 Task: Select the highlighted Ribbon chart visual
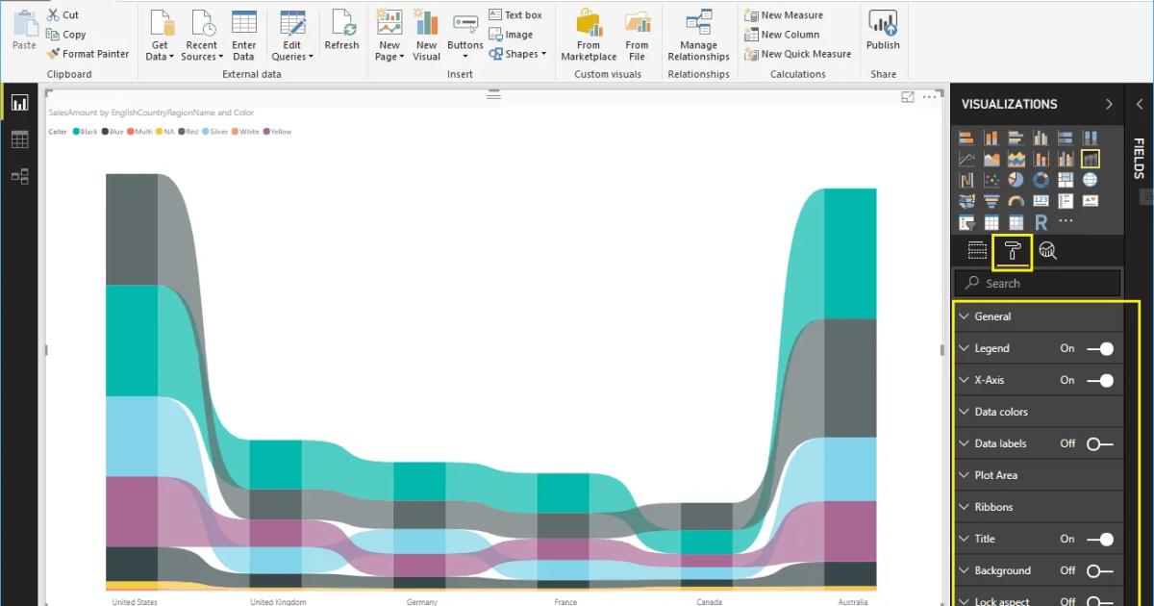[1090, 159]
